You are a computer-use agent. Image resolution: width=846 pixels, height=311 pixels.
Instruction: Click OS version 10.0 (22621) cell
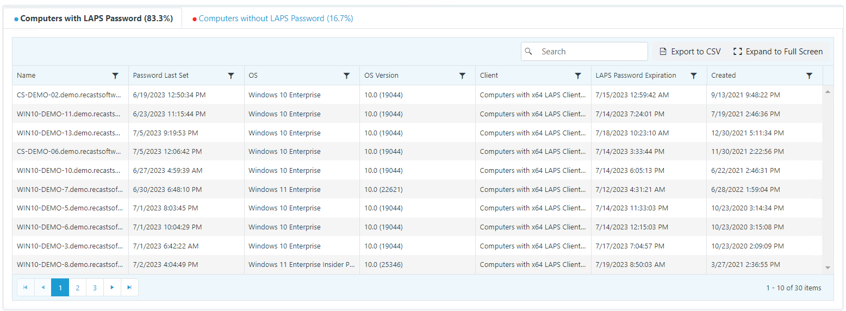[x=418, y=189]
